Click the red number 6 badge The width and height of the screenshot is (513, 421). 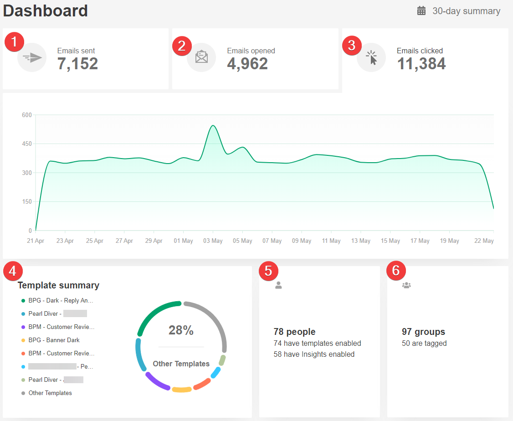click(396, 271)
